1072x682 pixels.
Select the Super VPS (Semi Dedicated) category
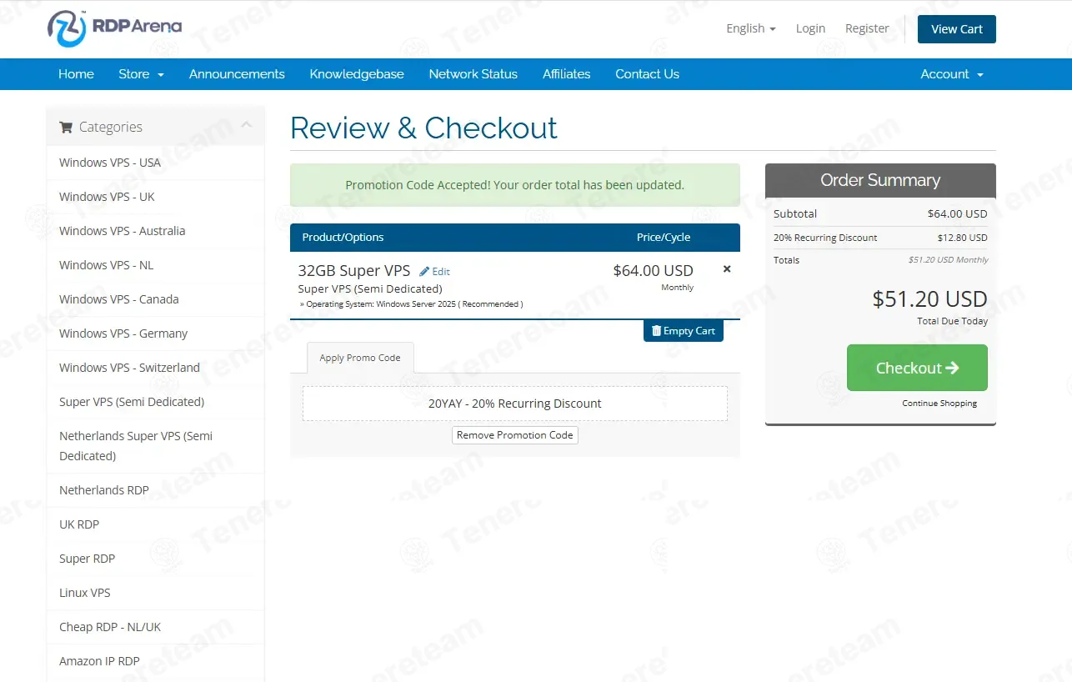pos(156,402)
